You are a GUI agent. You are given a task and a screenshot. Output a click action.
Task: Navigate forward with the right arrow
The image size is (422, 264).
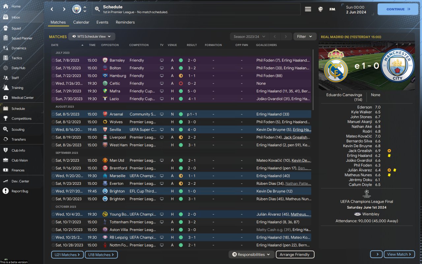click(x=64, y=9)
